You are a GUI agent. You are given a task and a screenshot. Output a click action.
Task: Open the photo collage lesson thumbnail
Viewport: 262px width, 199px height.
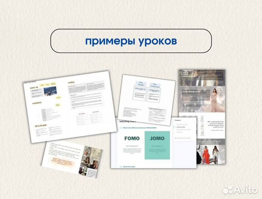click(x=72, y=160)
